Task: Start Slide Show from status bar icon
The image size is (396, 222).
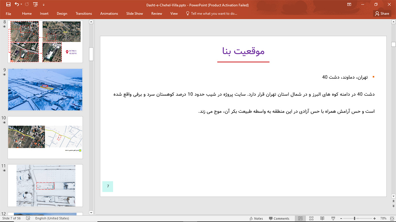Action: 333,218
